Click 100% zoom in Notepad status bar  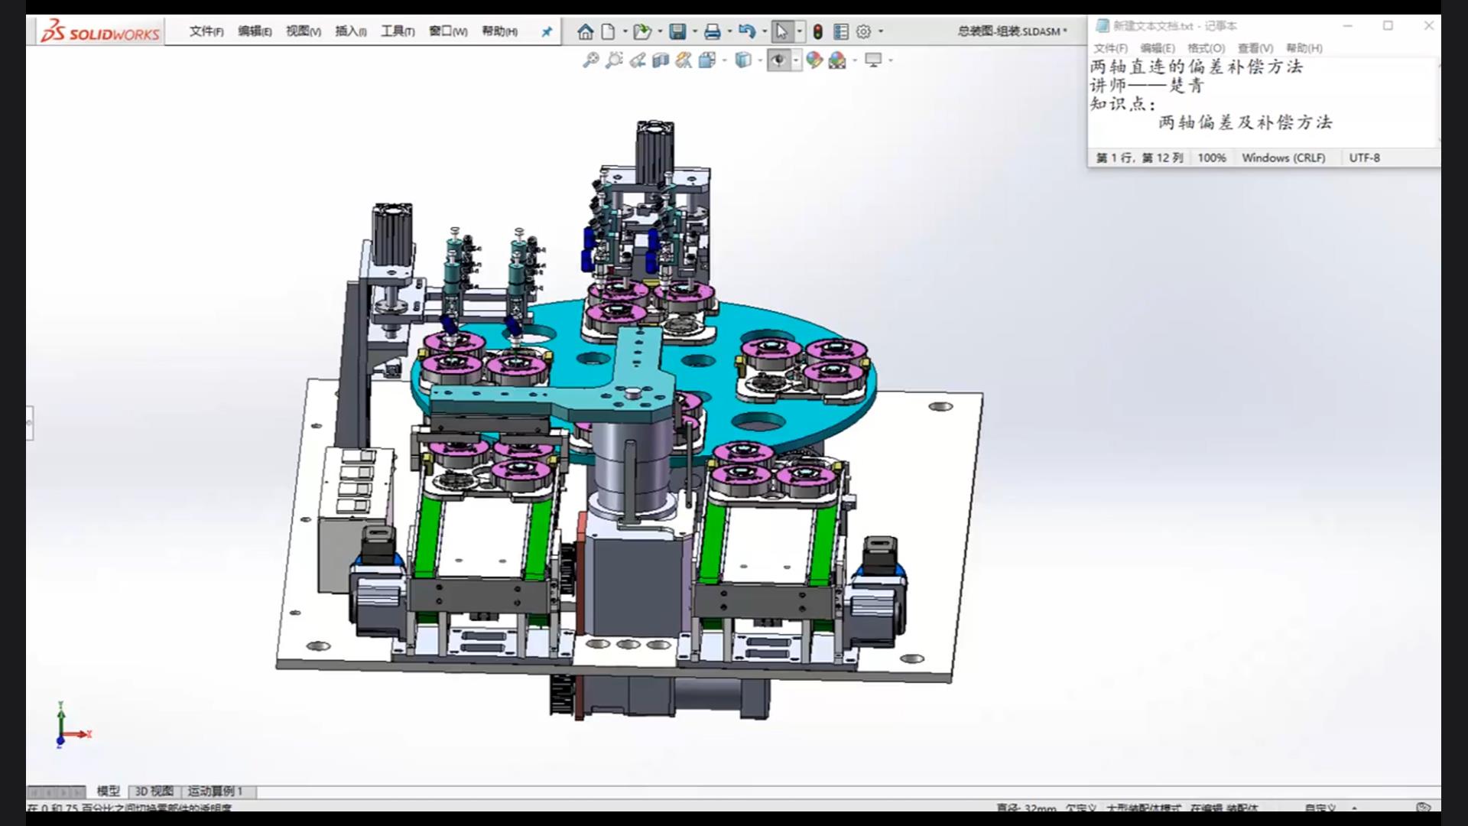coord(1212,158)
